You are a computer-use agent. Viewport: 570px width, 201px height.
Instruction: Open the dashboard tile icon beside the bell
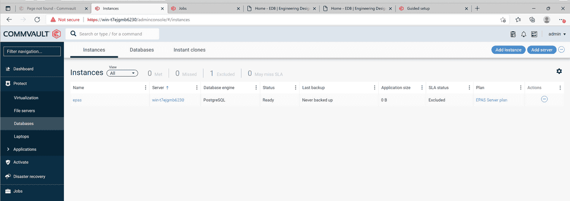[534, 34]
